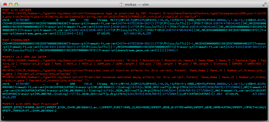Viewport: 269px width, 122px height.
Task: Click the "##INFO=<ID=LOF" header text
Action: (15, 70)
